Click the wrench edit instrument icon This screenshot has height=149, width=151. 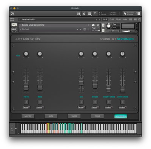pyautogui.click(x=14, y=25)
